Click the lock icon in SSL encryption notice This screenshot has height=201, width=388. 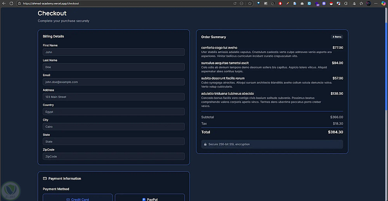[x=205, y=144]
